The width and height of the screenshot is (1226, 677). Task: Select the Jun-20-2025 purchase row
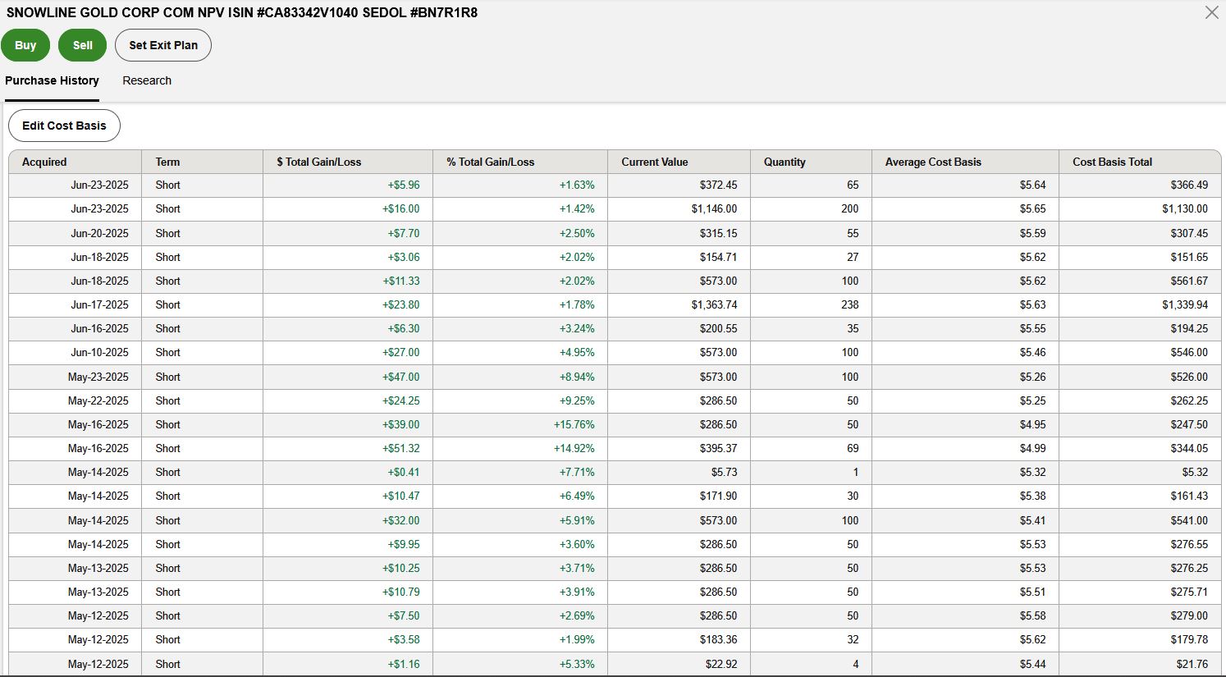click(x=99, y=233)
